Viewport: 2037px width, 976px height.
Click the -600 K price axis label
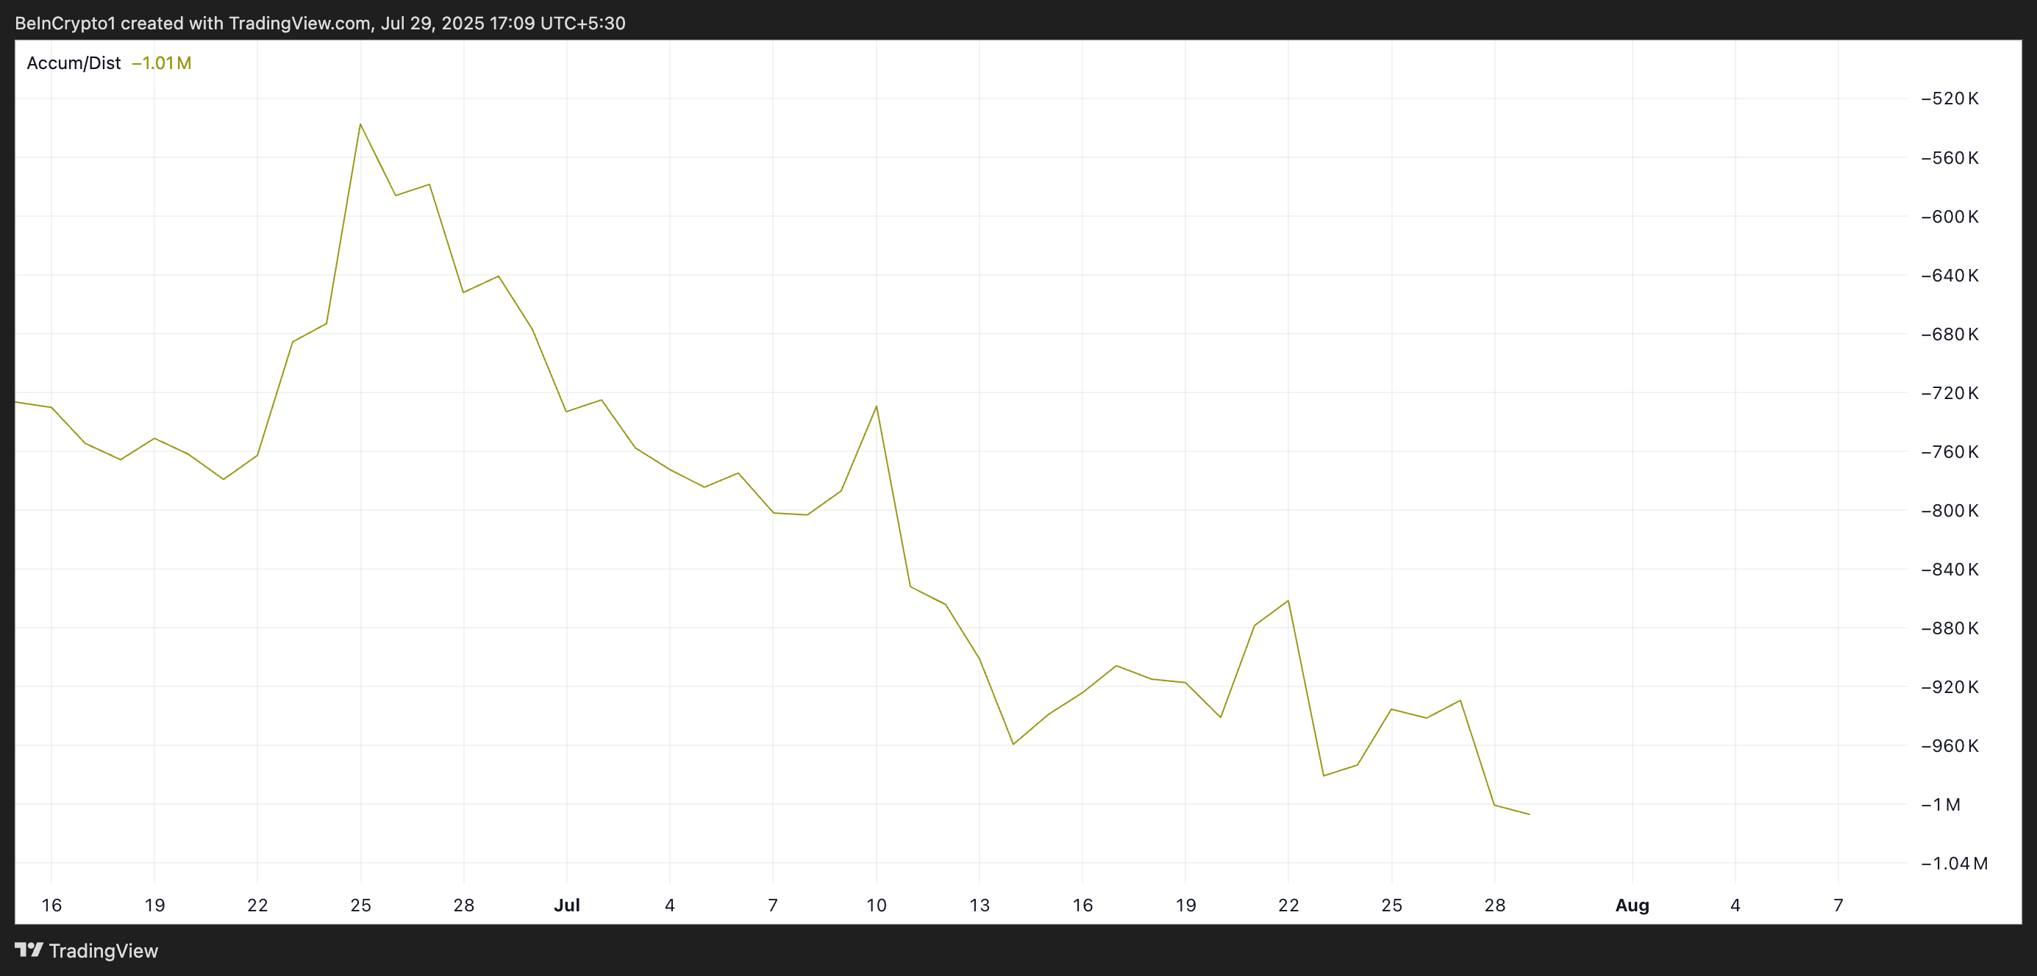(x=1949, y=217)
